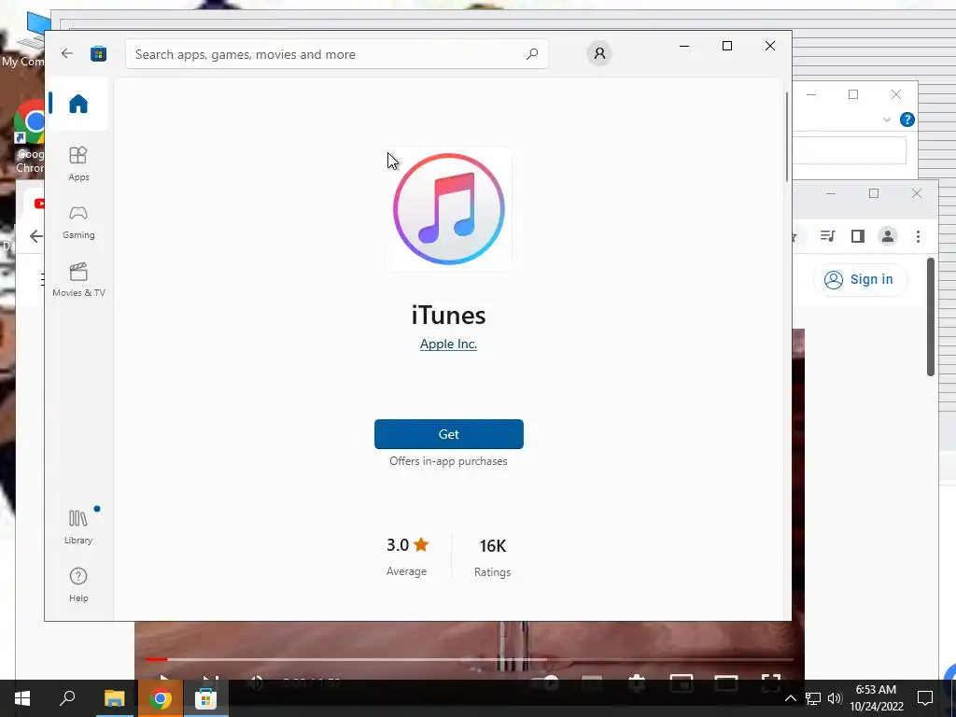Click the YouTube video progress bar
Screen dimensions: 956x717
[470, 659]
